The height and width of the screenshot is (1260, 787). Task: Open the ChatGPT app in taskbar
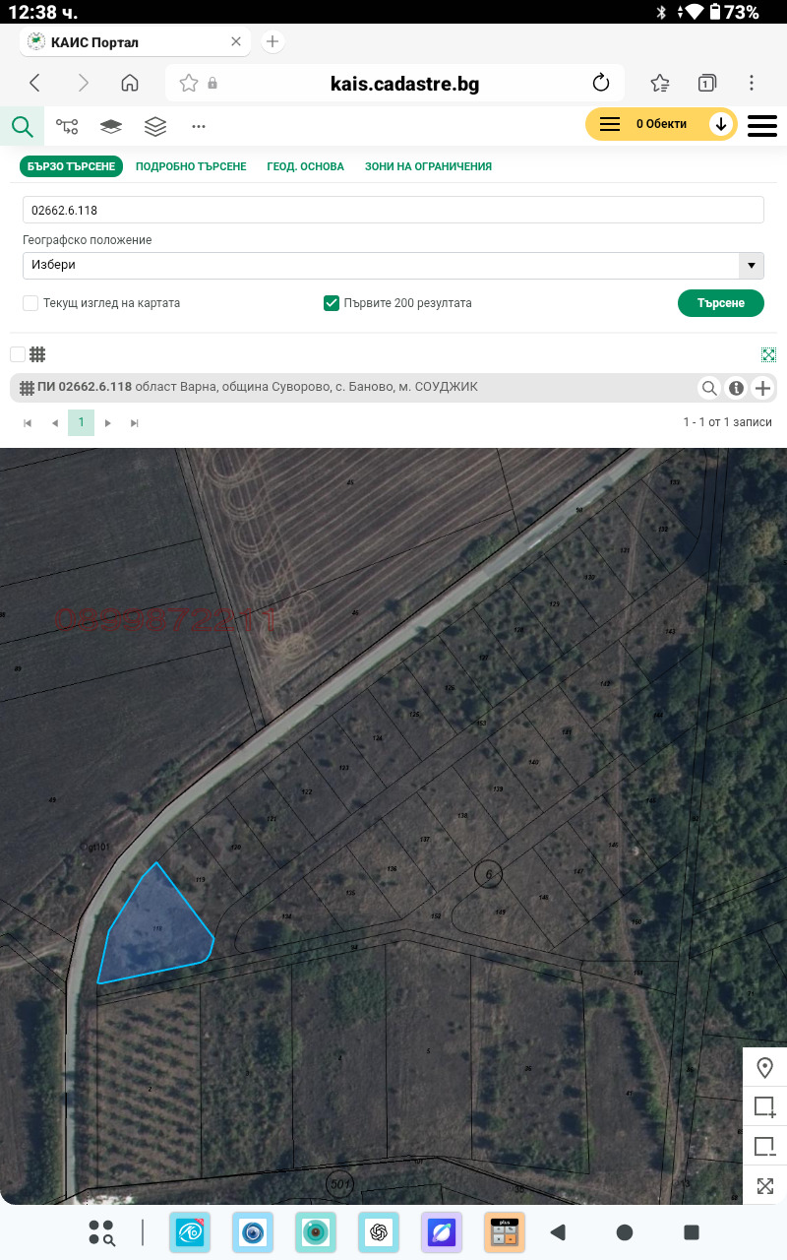point(379,1232)
